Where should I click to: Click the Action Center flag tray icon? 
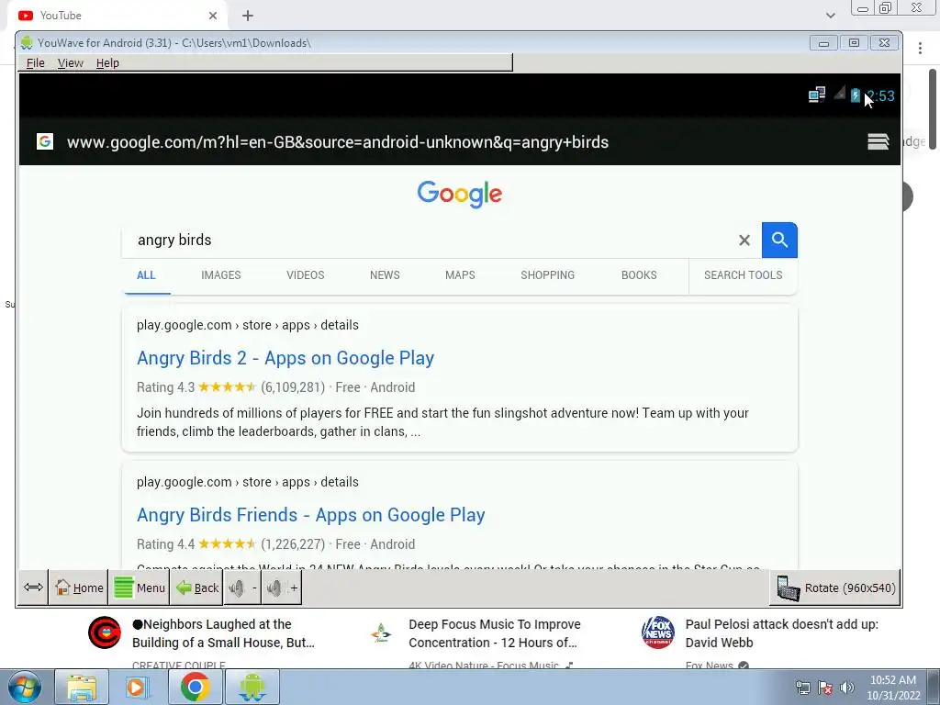825,688
